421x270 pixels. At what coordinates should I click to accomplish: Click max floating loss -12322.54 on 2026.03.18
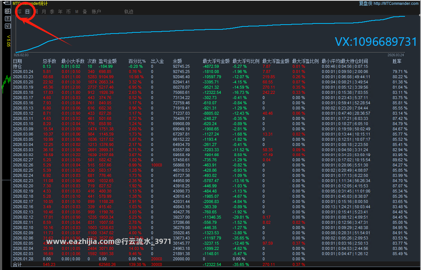[x=212, y=92]
